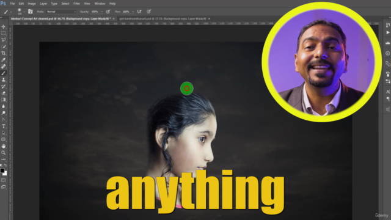The image size is (391, 220).
Task: Open the Edit Toolbar ellipsis
Action: [x=3, y=159]
